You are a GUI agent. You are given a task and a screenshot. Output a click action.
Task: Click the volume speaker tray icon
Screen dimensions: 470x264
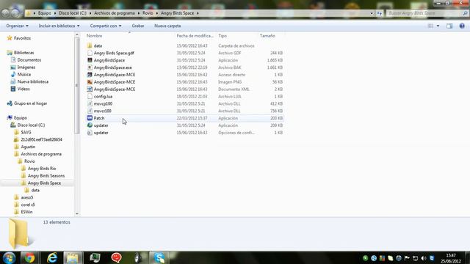pyautogui.click(x=424, y=258)
